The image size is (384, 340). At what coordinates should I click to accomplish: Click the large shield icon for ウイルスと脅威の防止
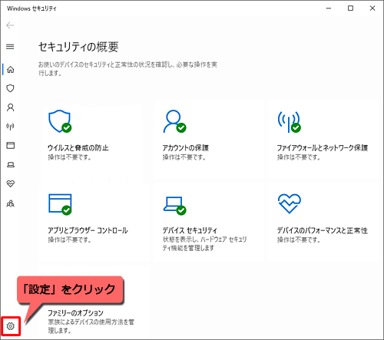[60, 121]
